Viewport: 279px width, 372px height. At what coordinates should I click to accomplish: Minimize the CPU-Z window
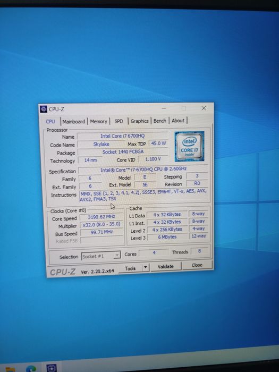164,108
